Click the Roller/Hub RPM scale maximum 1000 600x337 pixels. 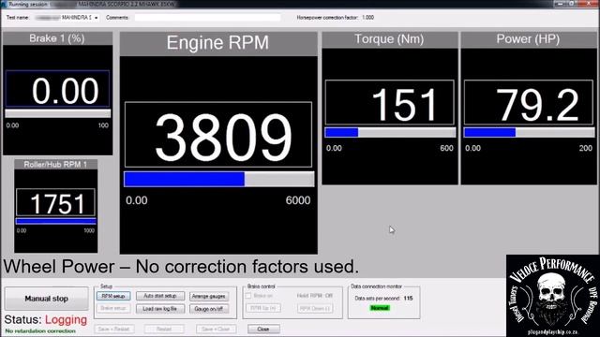click(89, 231)
